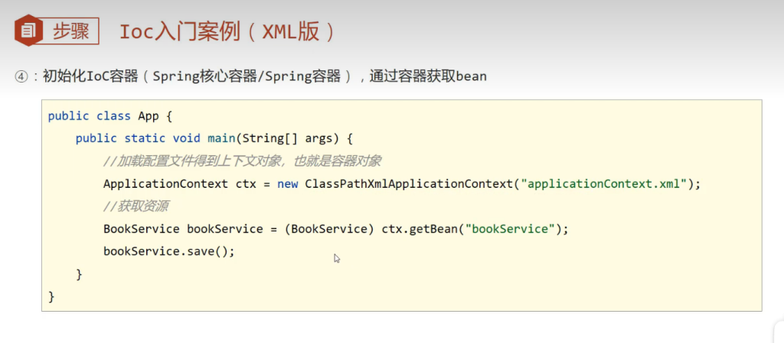784x343 pixels.
Task: Click the ctx.getBean method call
Action: click(417, 229)
